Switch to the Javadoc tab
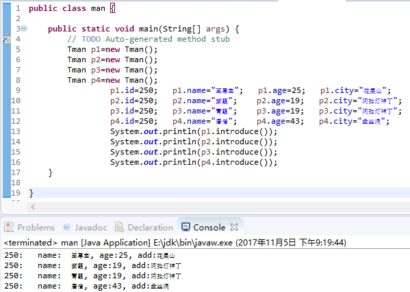This screenshot has height=292, width=410. click(86, 228)
